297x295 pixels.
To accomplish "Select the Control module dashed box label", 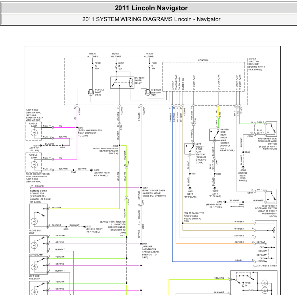I will point(203,60).
